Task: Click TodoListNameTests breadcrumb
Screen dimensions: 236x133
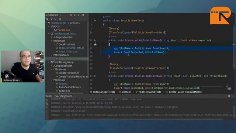Action: pyautogui.click(x=148, y=92)
